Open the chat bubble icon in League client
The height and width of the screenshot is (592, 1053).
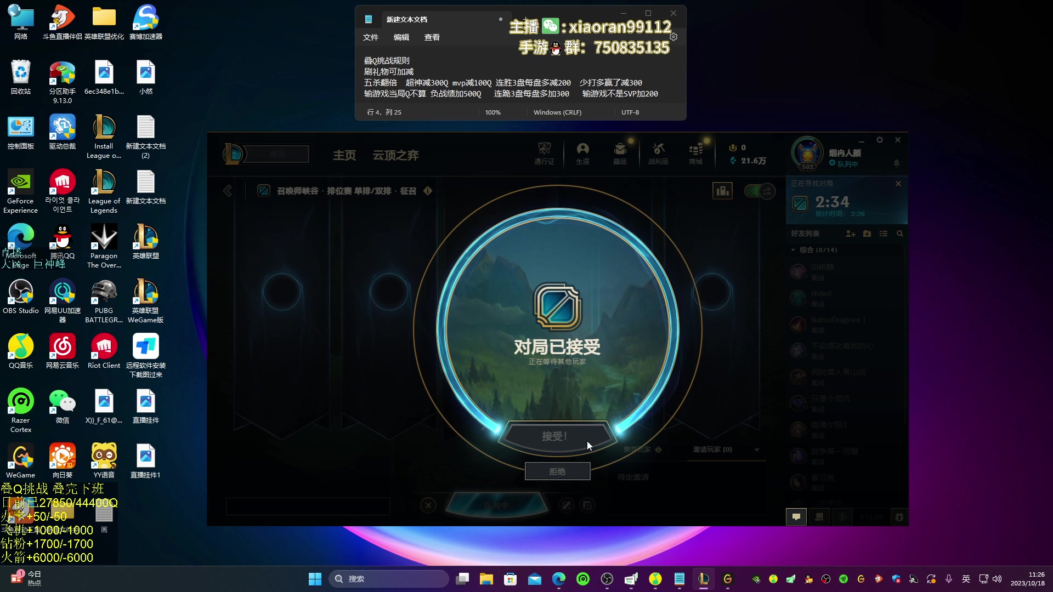(796, 516)
